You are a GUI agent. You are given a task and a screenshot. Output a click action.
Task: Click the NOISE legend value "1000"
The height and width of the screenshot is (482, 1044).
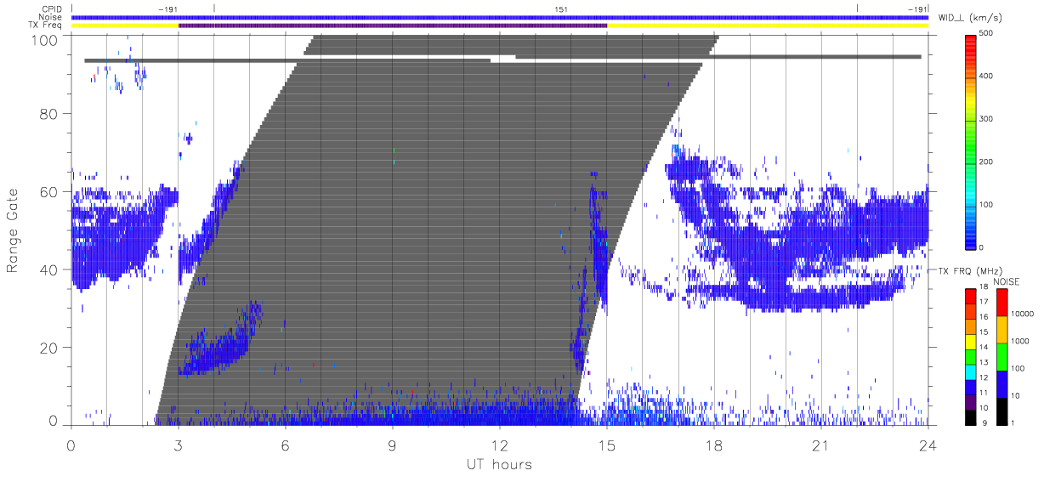pyautogui.click(x=1020, y=342)
